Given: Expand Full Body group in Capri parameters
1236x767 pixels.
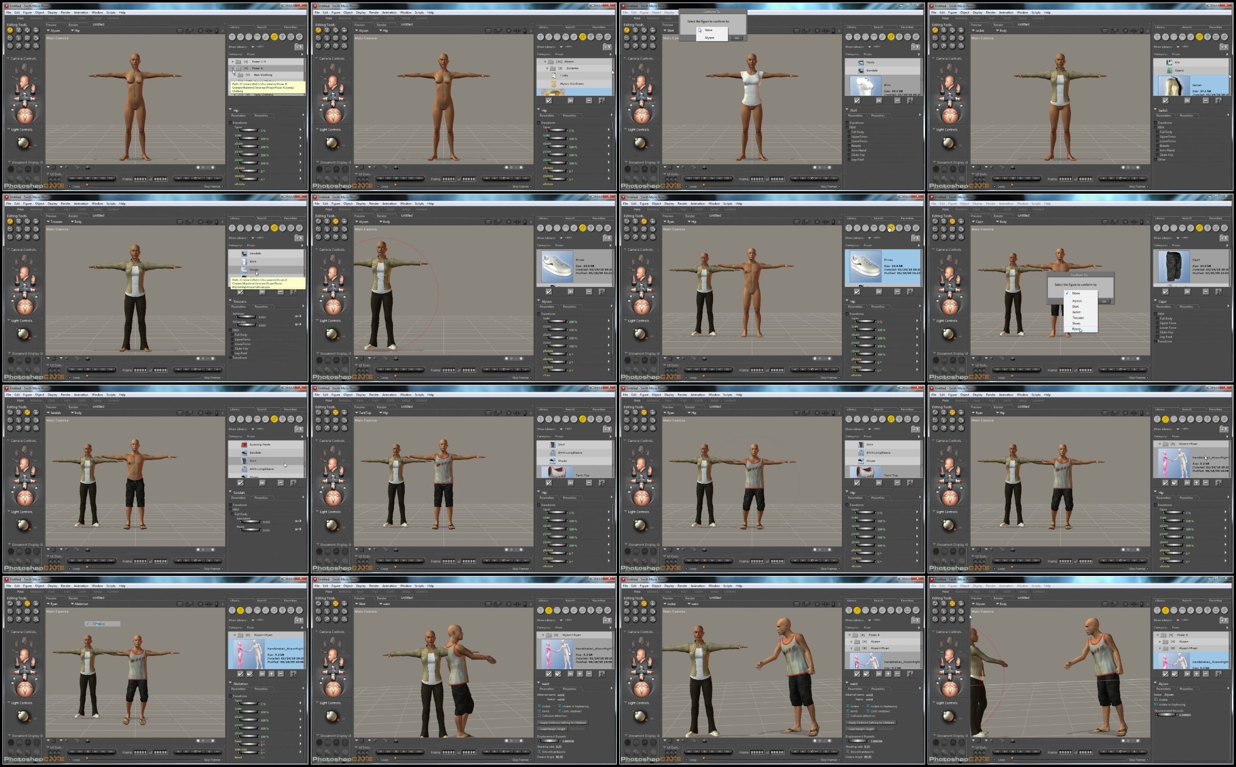Looking at the screenshot, I should pos(1157,319).
